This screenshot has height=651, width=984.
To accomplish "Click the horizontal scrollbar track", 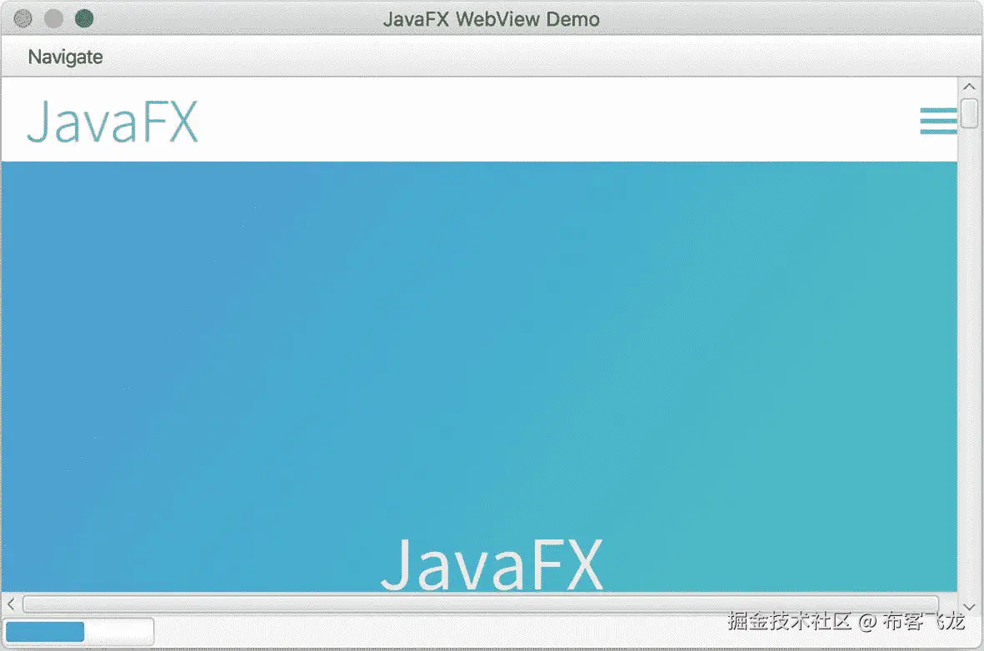I will click(x=479, y=605).
